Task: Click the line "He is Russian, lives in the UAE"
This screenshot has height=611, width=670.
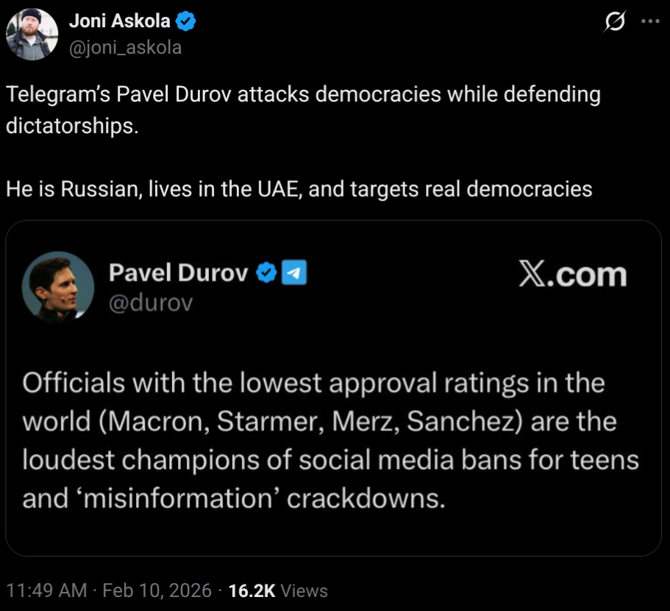Action: click(x=299, y=188)
